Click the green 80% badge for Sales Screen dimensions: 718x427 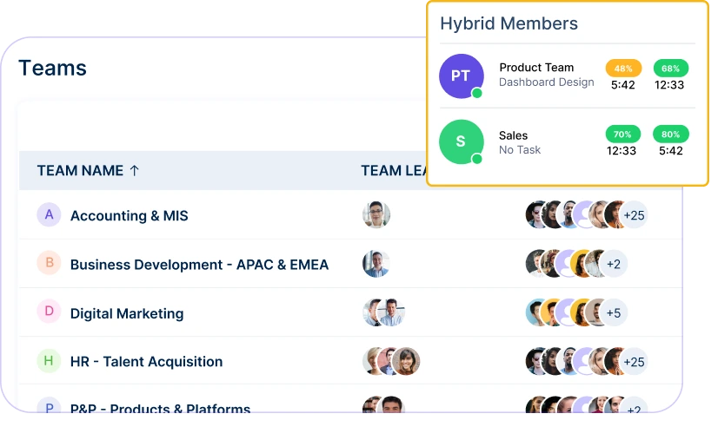click(670, 134)
